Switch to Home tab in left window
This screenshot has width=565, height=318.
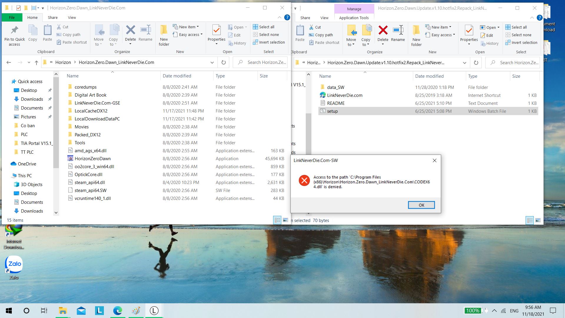click(32, 17)
